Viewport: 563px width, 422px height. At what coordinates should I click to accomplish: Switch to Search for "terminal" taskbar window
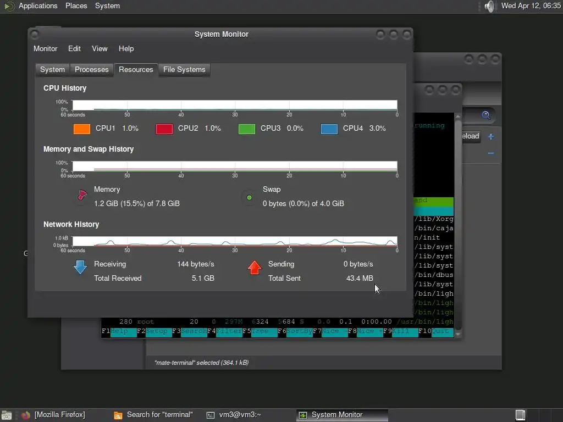(x=153, y=415)
